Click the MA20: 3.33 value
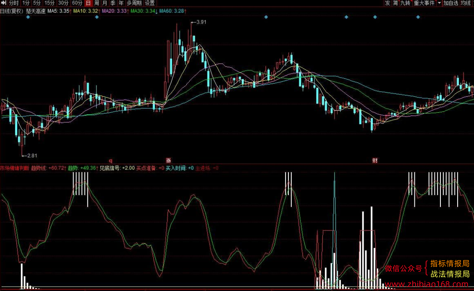 [115, 11]
